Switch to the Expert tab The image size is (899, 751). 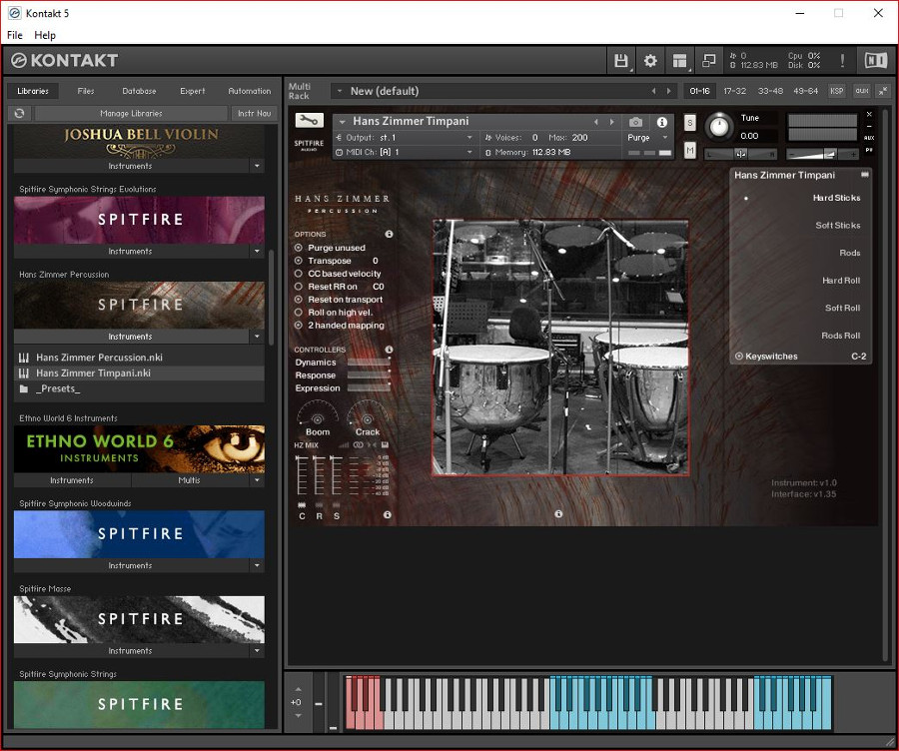point(192,91)
